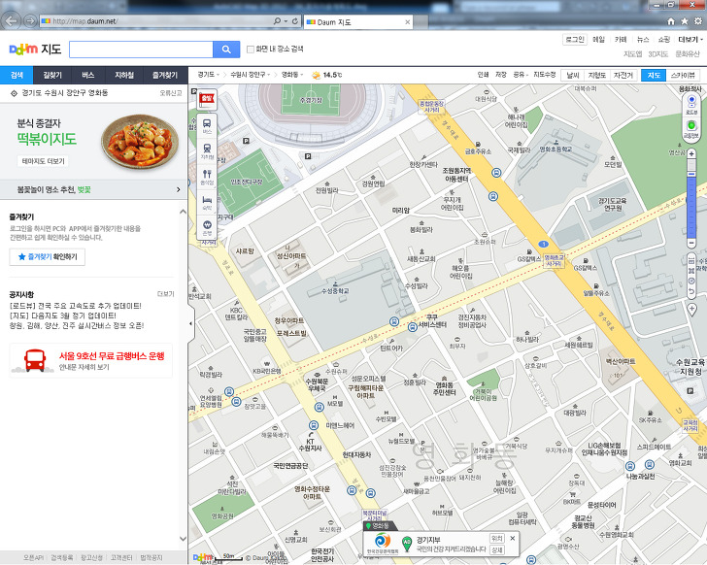The height and width of the screenshot is (565, 707).
Task: Click the blue zoom slider track
Action: (691, 208)
